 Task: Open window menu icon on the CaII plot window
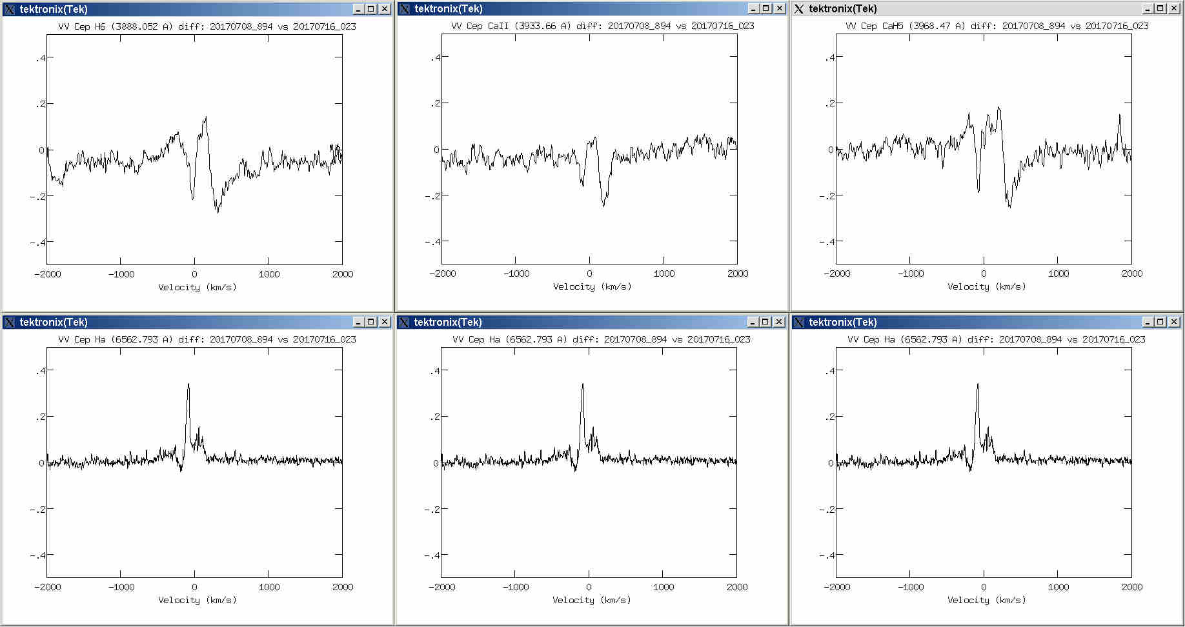click(x=405, y=8)
